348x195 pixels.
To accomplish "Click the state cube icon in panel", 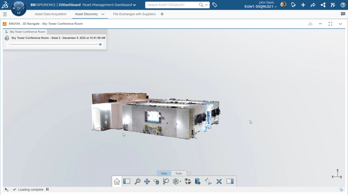I will [x=7, y=38].
